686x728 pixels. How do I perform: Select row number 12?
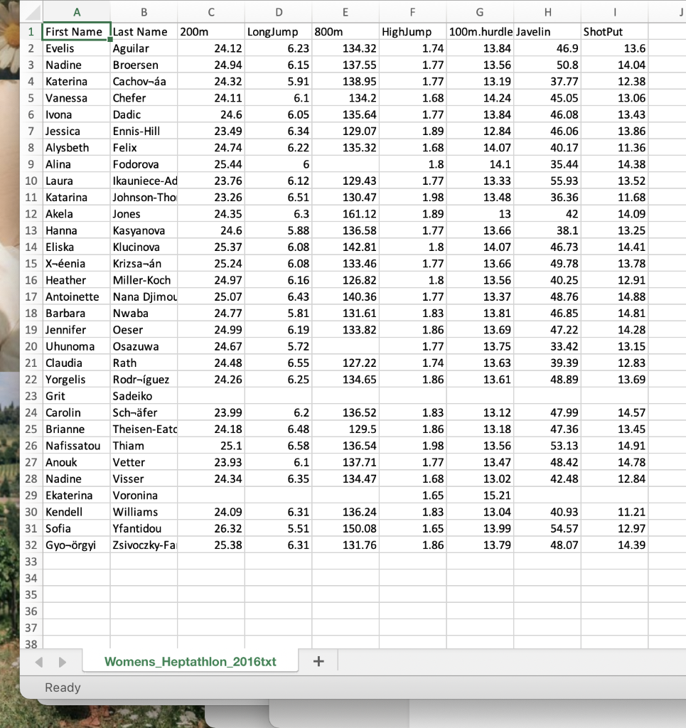click(x=30, y=214)
